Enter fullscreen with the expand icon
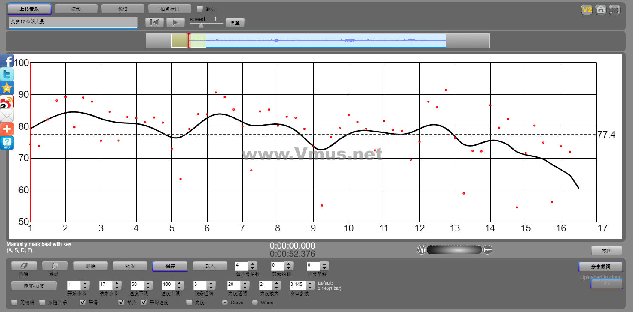Image resolution: width=633 pixels, height=312 pixels. click(x=615, y=9)
